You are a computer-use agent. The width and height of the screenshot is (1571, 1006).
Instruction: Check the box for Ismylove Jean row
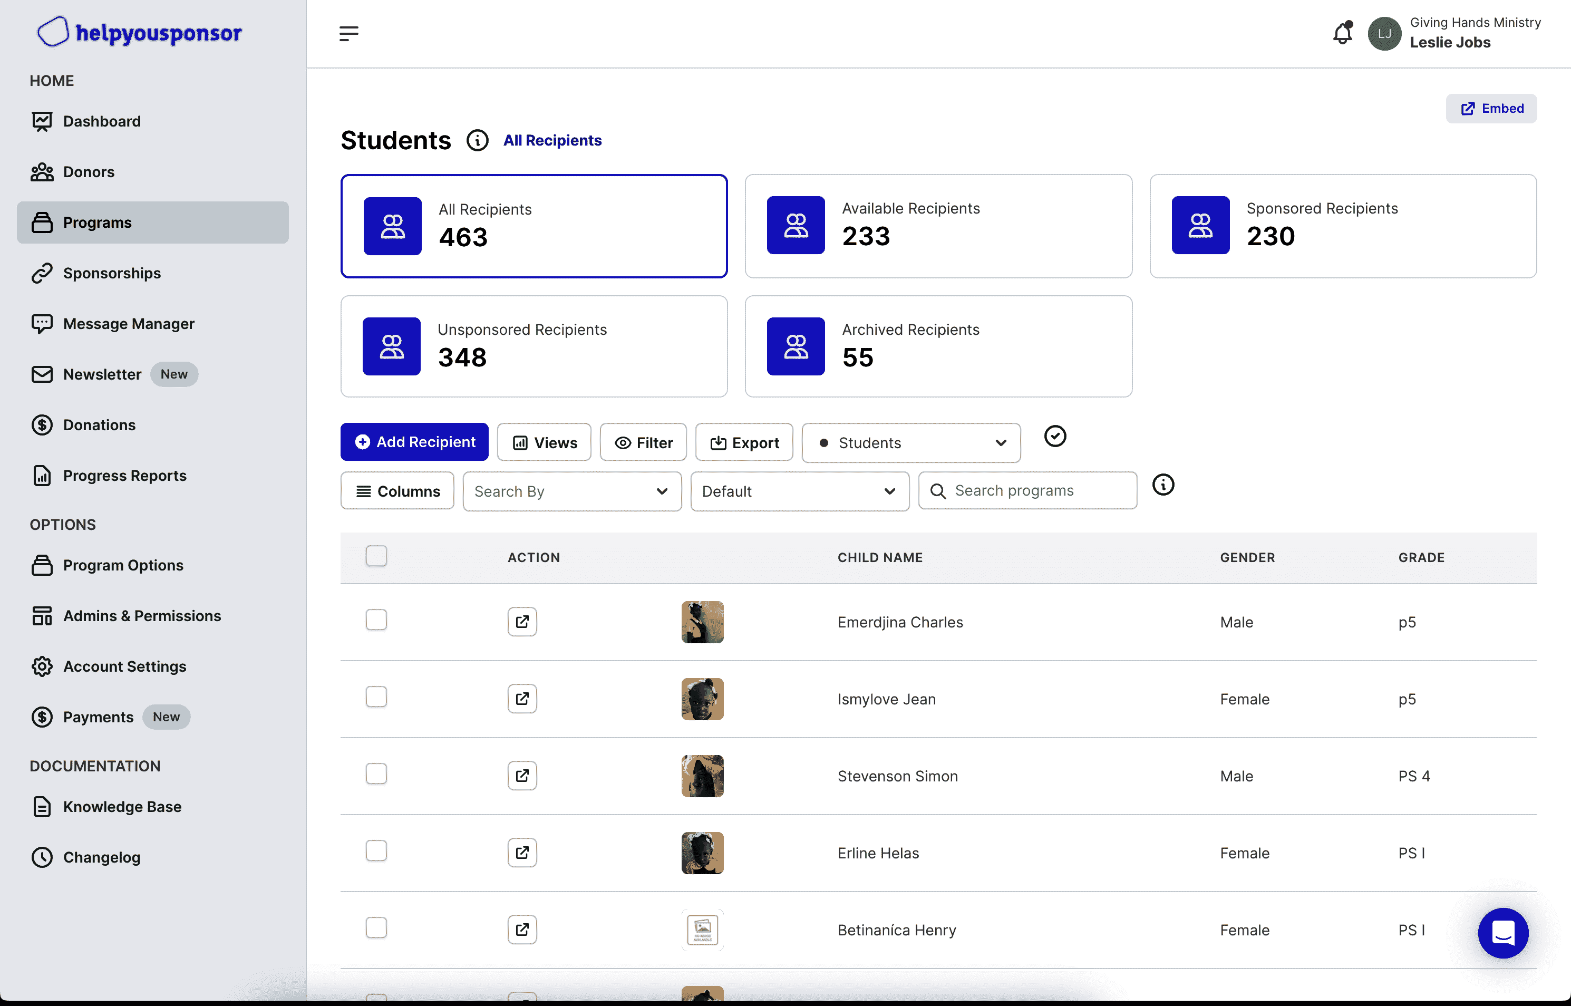pyautogui.click(x=376, y=697)
